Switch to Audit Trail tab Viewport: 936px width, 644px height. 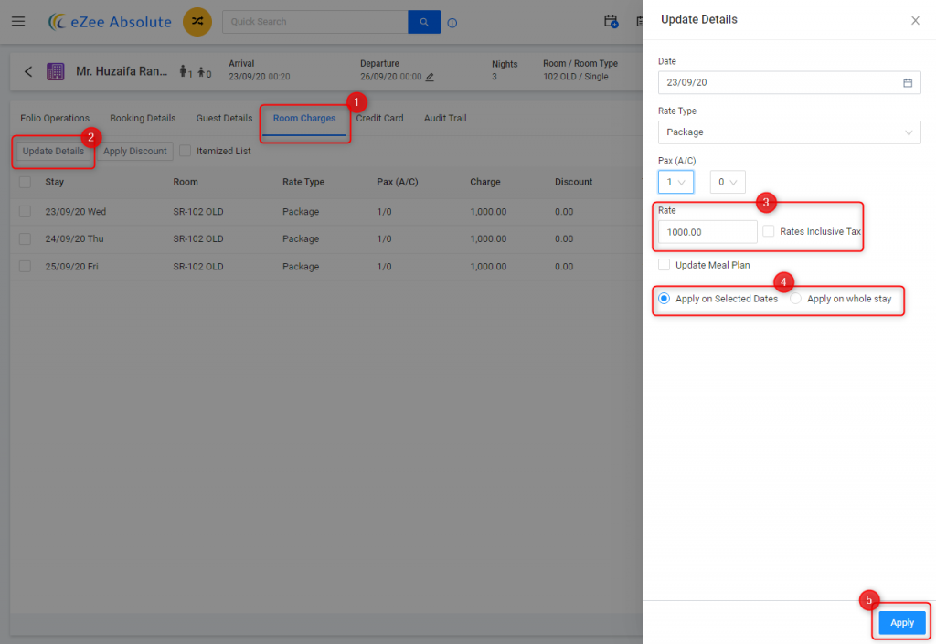(x=445, y=118)
